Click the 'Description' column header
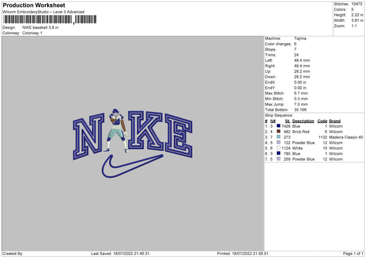Viewport: 366px width, 258px height. click(x=303, y=121)
